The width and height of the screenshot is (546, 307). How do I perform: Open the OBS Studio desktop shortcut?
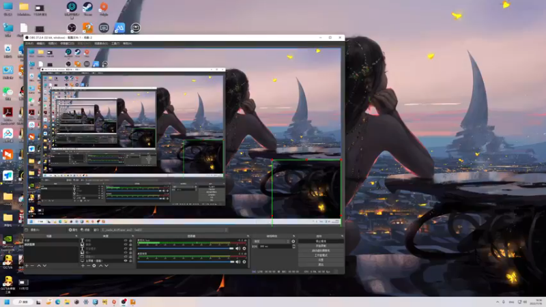[x=72, y=28]
